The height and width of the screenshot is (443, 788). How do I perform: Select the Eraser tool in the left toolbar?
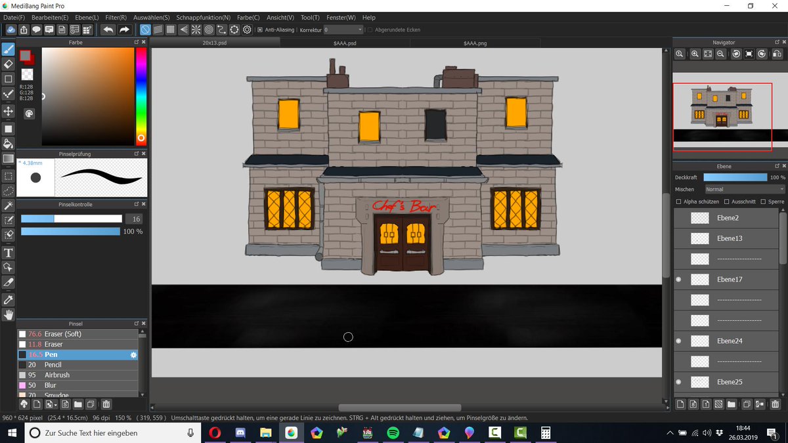tap(9, 64)
